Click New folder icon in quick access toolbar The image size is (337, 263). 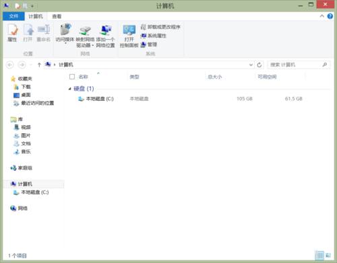[25, 6]
